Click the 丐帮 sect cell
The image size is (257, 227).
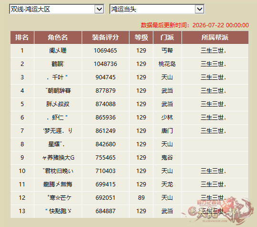[167, 51]
